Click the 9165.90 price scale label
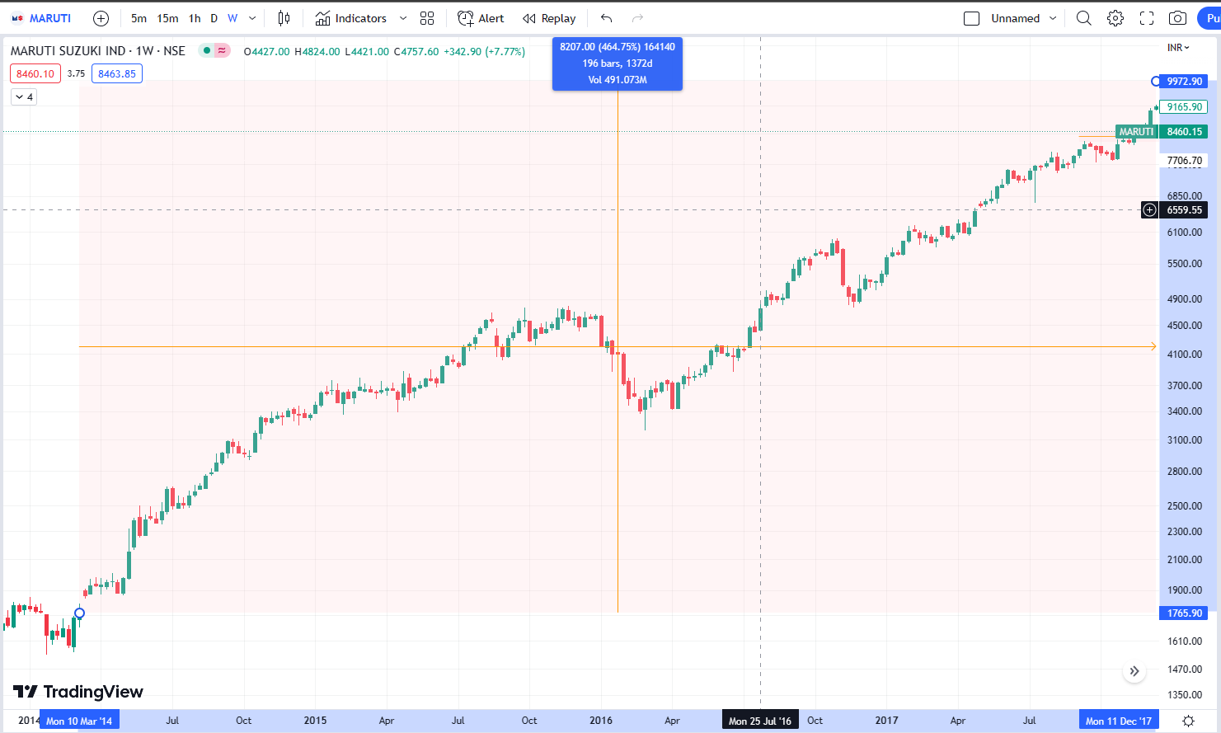The width and height of the screenshot is (1221, 733). coord(1184,106)
